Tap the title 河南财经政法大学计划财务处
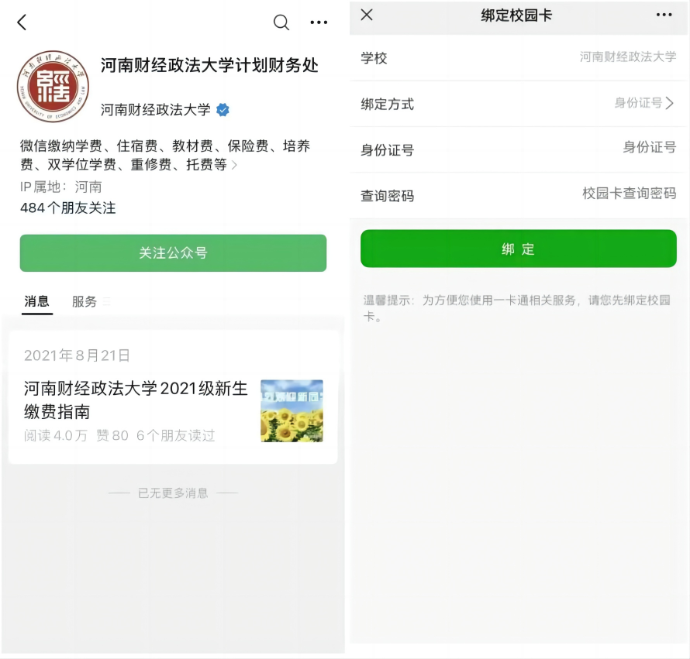The image size is (690, 659). [x=209, y=65]
